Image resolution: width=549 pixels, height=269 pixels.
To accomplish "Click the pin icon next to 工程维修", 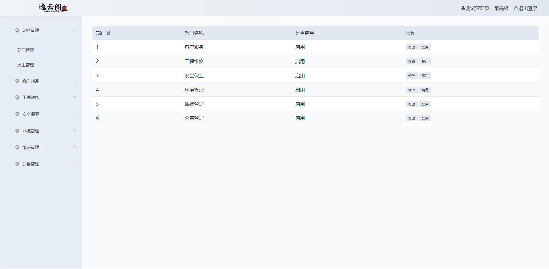I will click(x=17, y=98).
